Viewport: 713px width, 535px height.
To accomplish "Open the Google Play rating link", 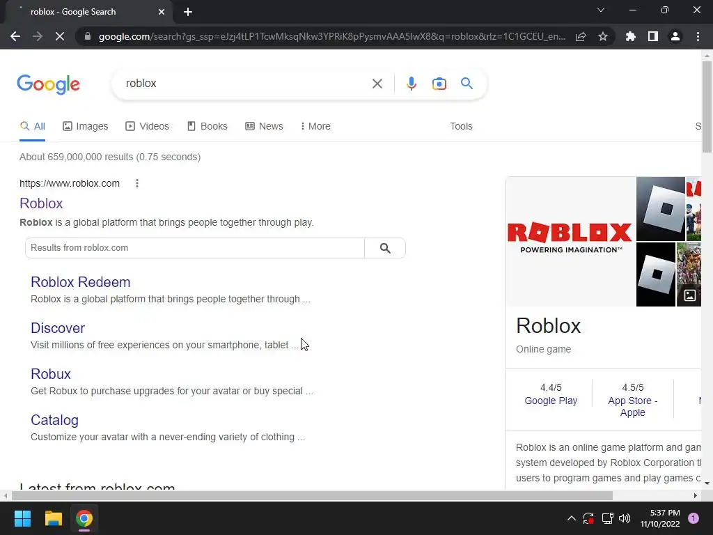I will pyautogui.click(x=551, y=401).
